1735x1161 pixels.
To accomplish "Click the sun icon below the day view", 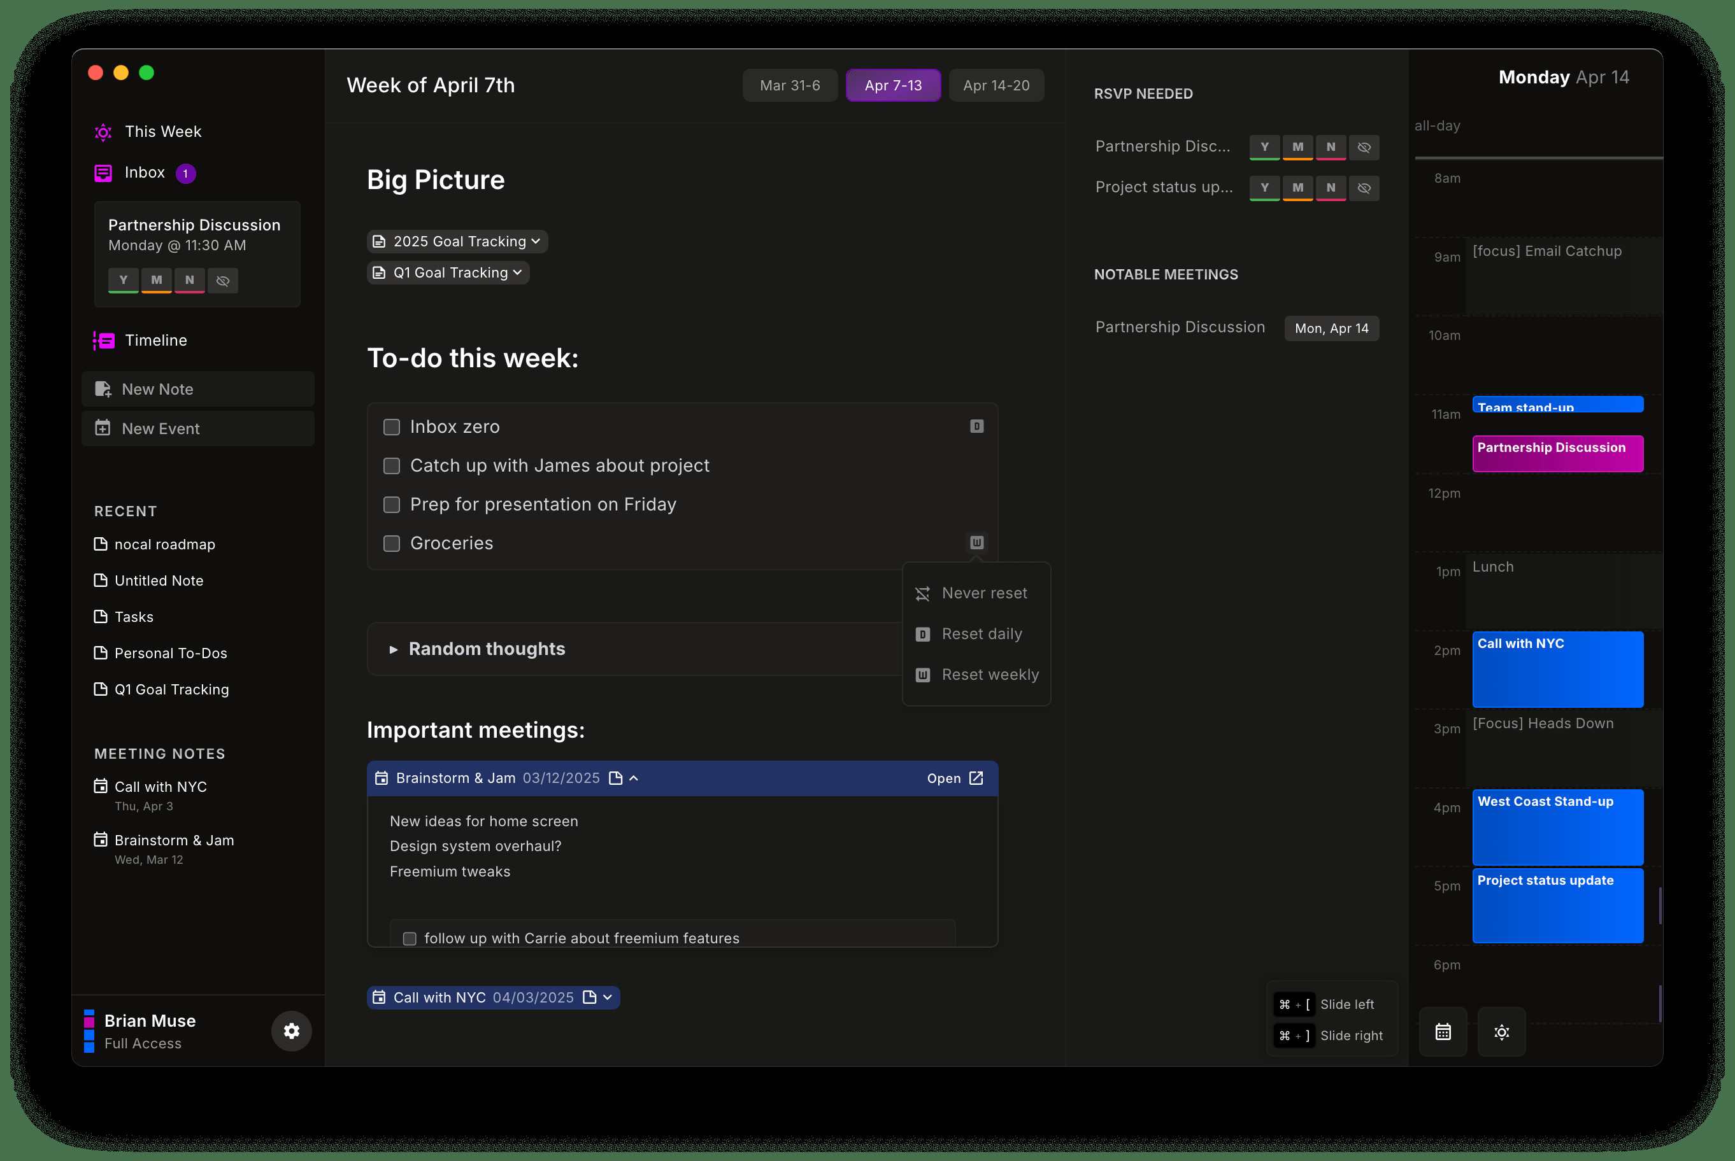I will tap(1501, 1031).
